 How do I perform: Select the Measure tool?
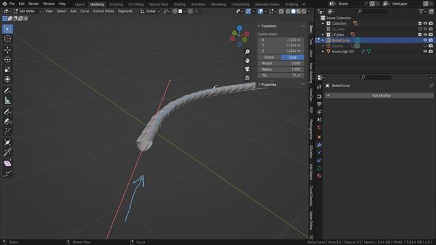pos(7,101)
